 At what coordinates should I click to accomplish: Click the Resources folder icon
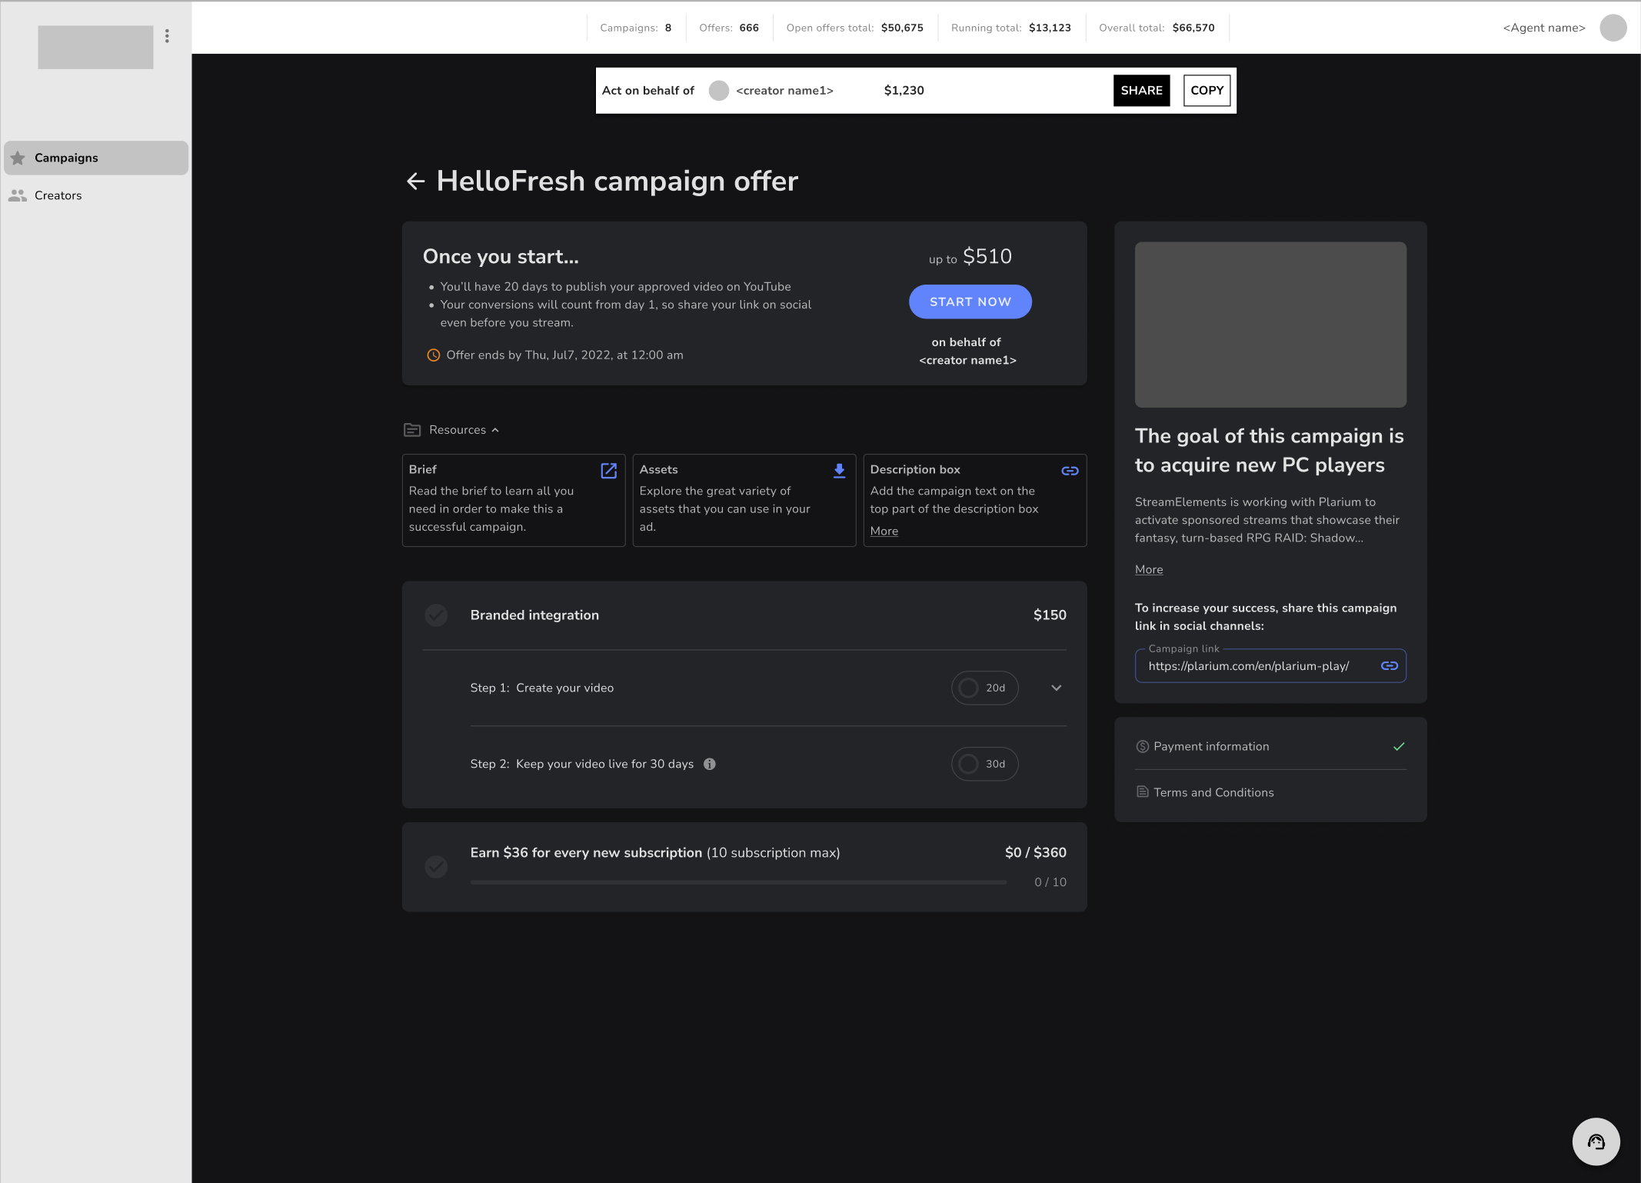[x=413, y=429]
